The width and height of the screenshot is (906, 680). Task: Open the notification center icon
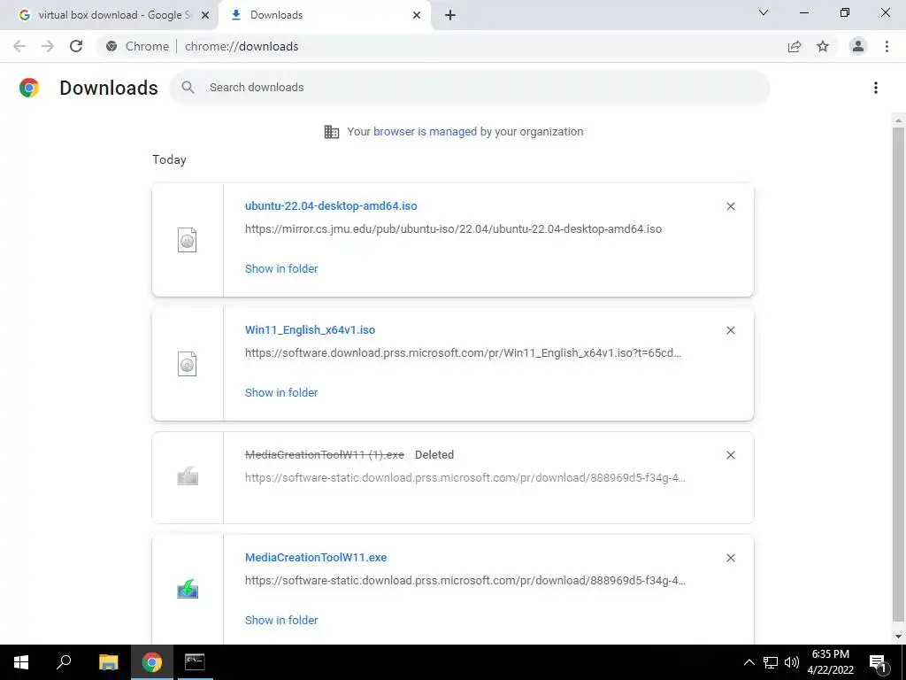coord(878,662)
